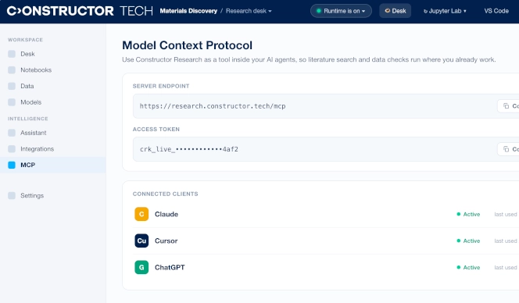Copy the server endpoint URL
This screenshot has width=519, height=303.
(x=508, y=106)
